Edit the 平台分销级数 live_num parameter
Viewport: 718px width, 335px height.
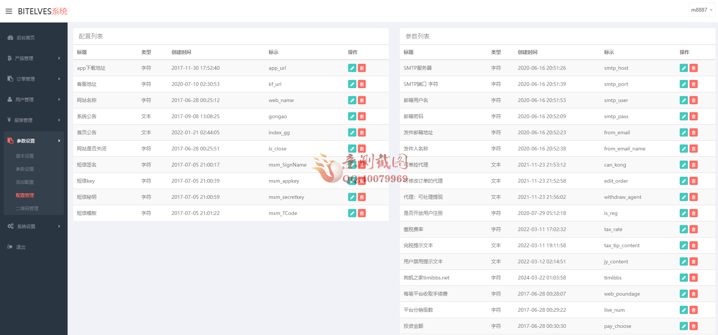(683, 310)
